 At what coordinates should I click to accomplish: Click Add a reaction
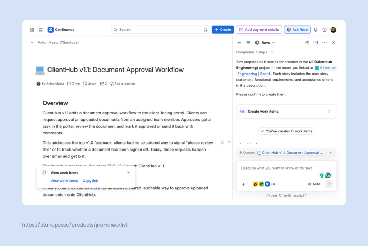pyautogui.click(x=122, y=84)
